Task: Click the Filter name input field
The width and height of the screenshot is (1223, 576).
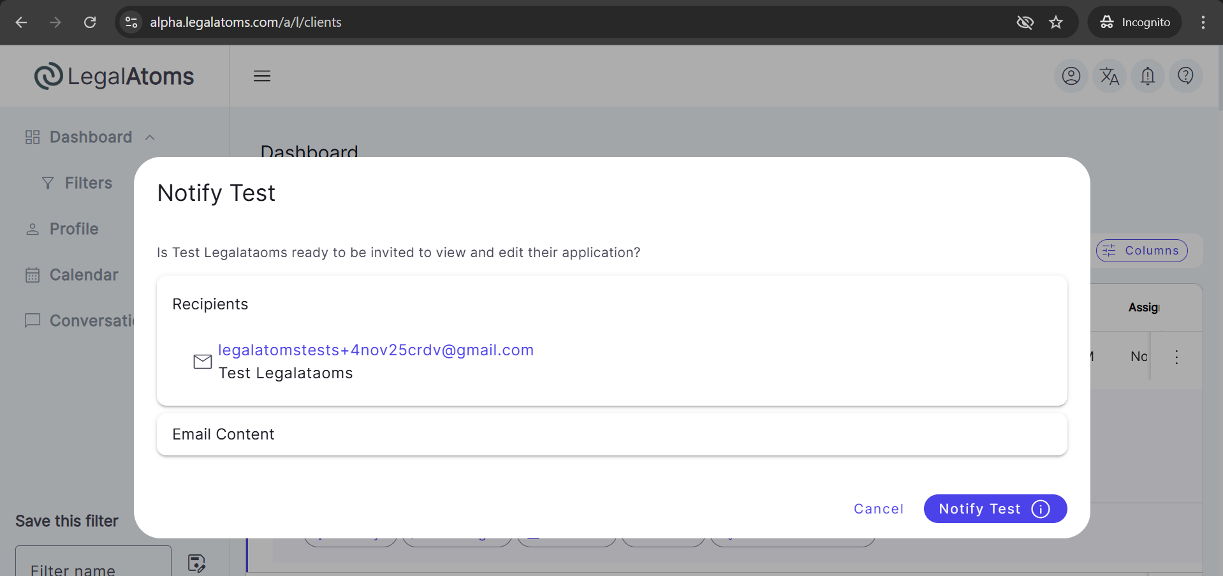Action: coord(93,565)
